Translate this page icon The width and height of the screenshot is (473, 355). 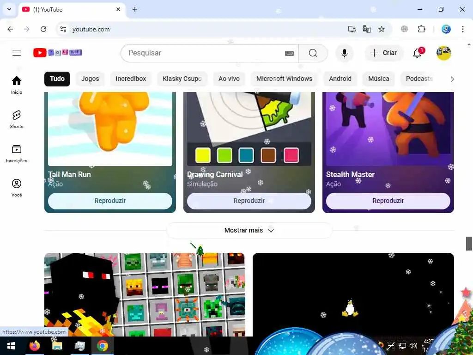point(367,29)
